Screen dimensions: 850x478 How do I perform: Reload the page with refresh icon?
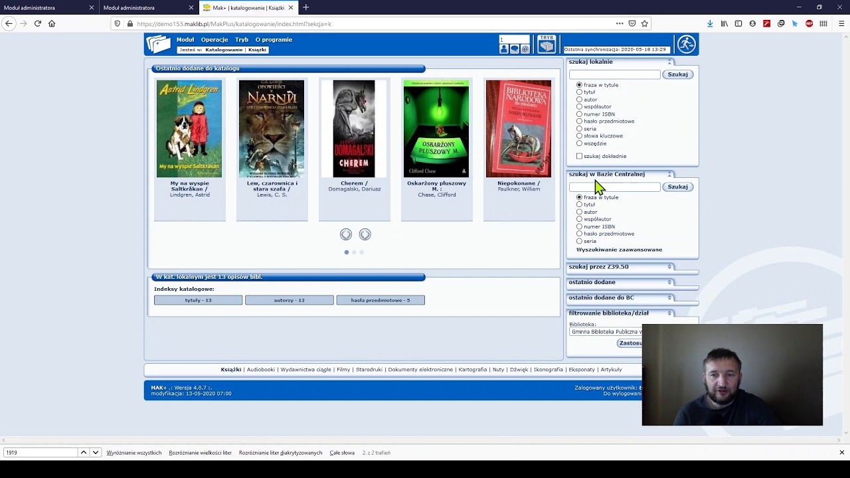pos(38,23)
